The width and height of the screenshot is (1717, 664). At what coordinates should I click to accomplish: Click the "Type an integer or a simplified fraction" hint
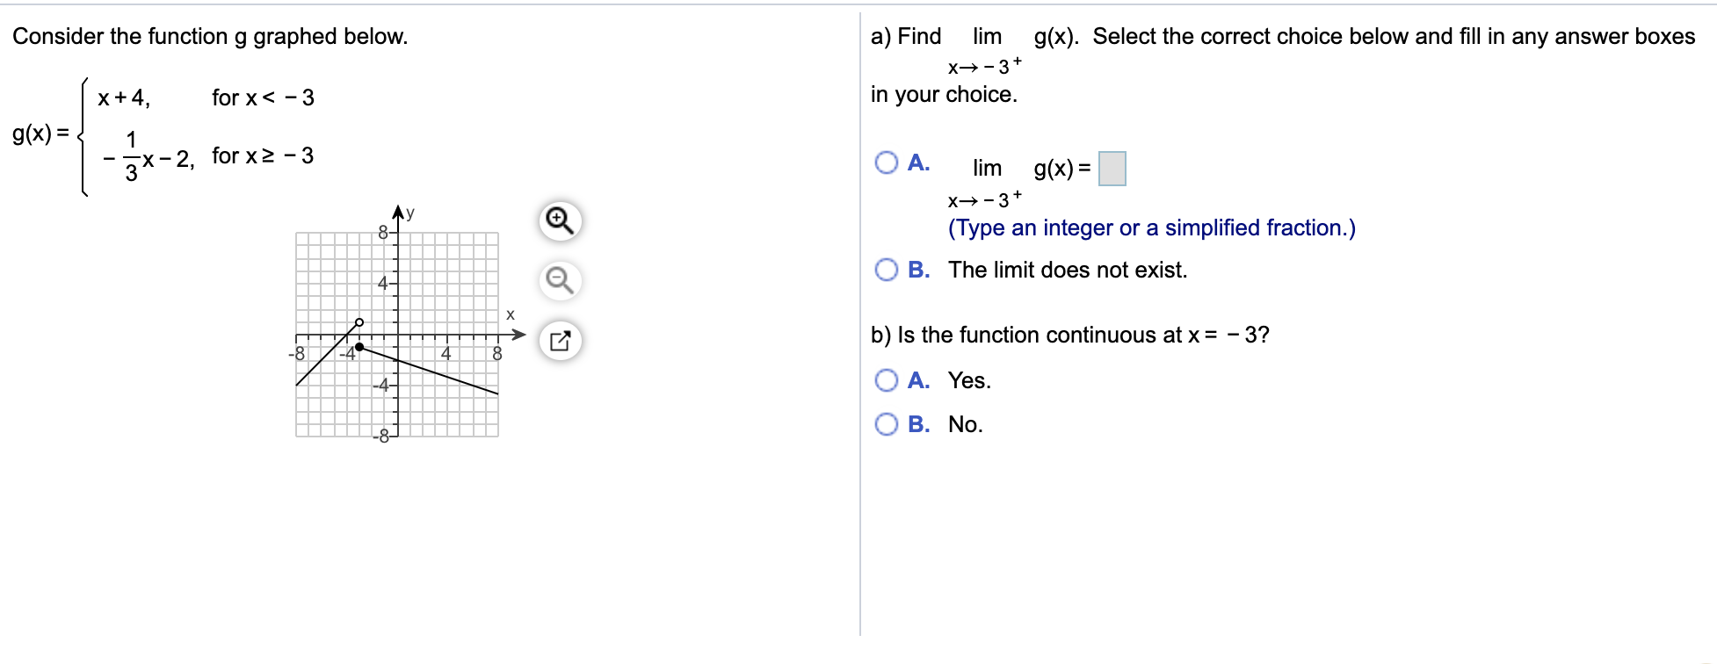pyautogui.click(x=1151, y=228)
